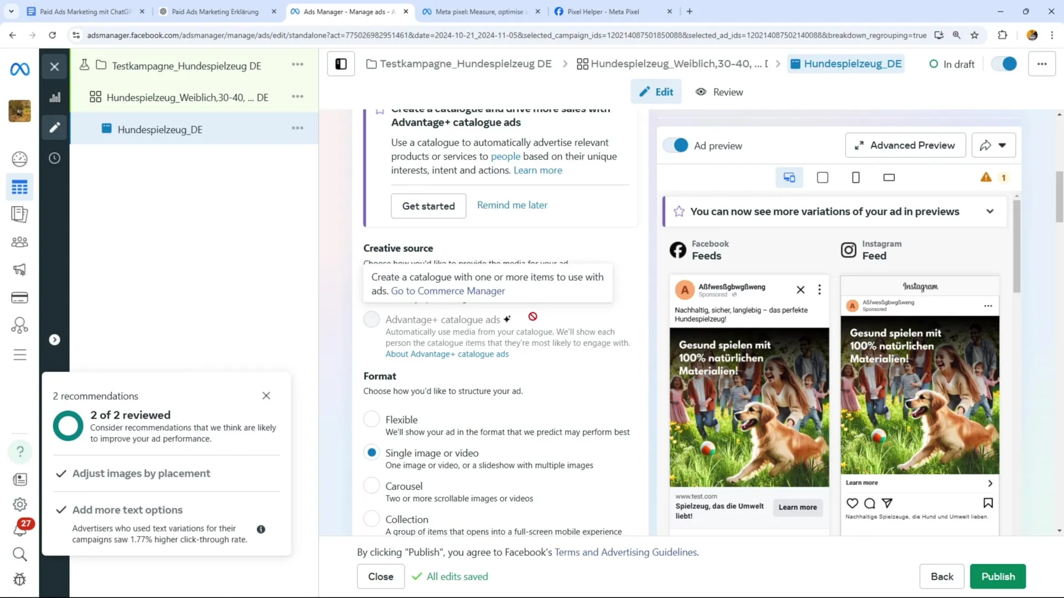Screen dimensions: 1064x598
Task: Switch to Paid Ads Marketing Erklärung tab
Action: [x=216, y=12]
